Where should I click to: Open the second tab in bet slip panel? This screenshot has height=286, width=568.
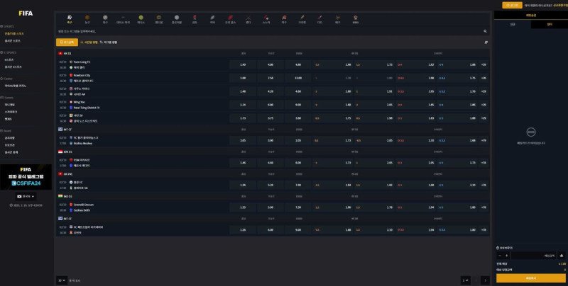point(549,24)
